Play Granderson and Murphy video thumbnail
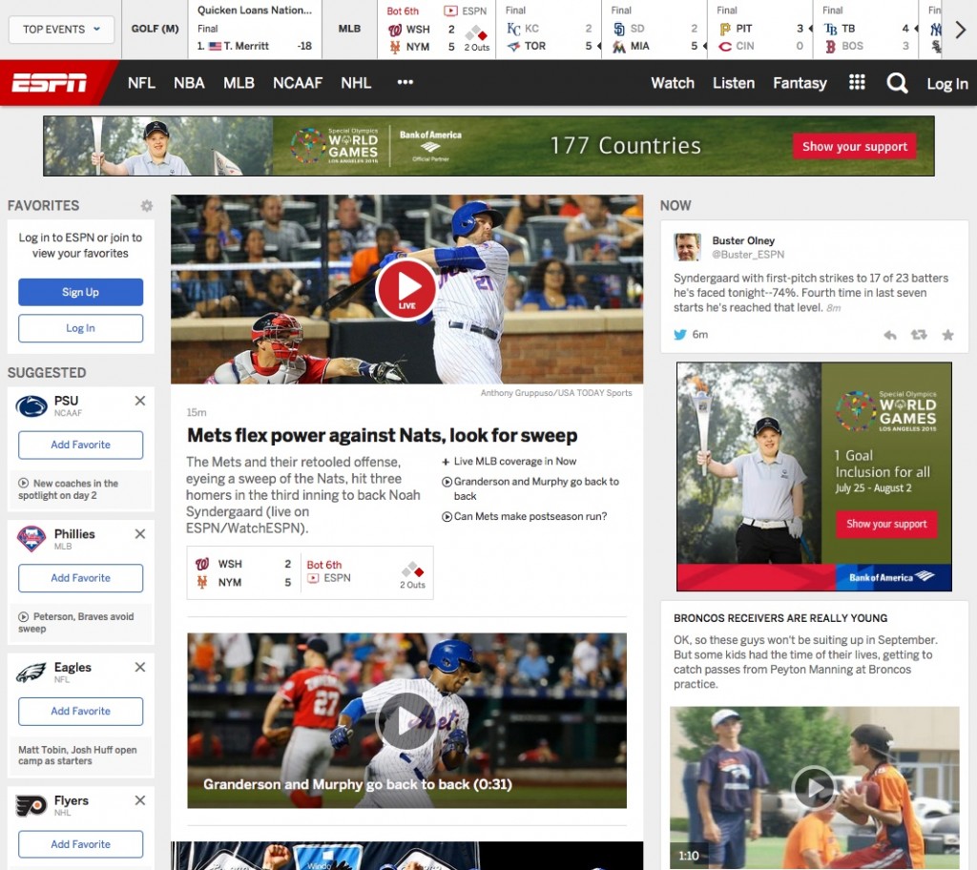This screenshot has height=870, width=977. [x=406, y=720]
